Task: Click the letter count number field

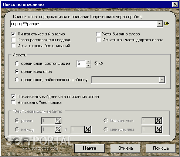Action: click(81, 63)
